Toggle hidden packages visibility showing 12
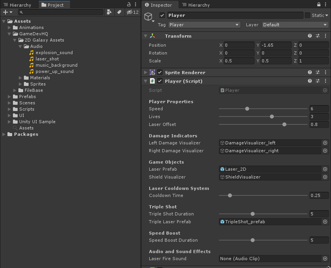331x268 pixels. (132, 12)
